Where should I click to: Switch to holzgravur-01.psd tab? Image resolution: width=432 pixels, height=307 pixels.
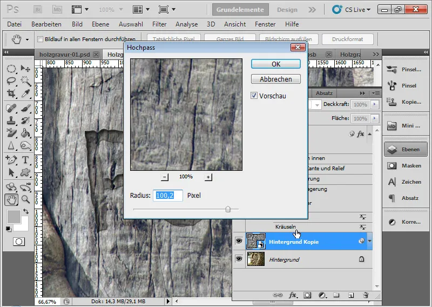click(65, 55)
